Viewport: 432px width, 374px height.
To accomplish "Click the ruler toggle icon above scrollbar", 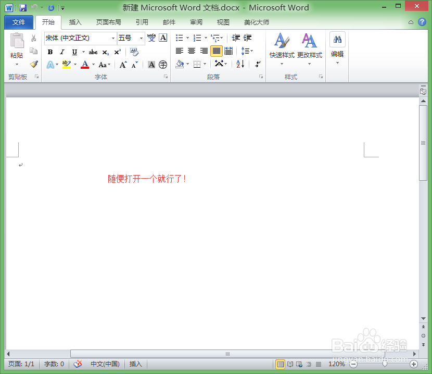I will pos(423,91).
